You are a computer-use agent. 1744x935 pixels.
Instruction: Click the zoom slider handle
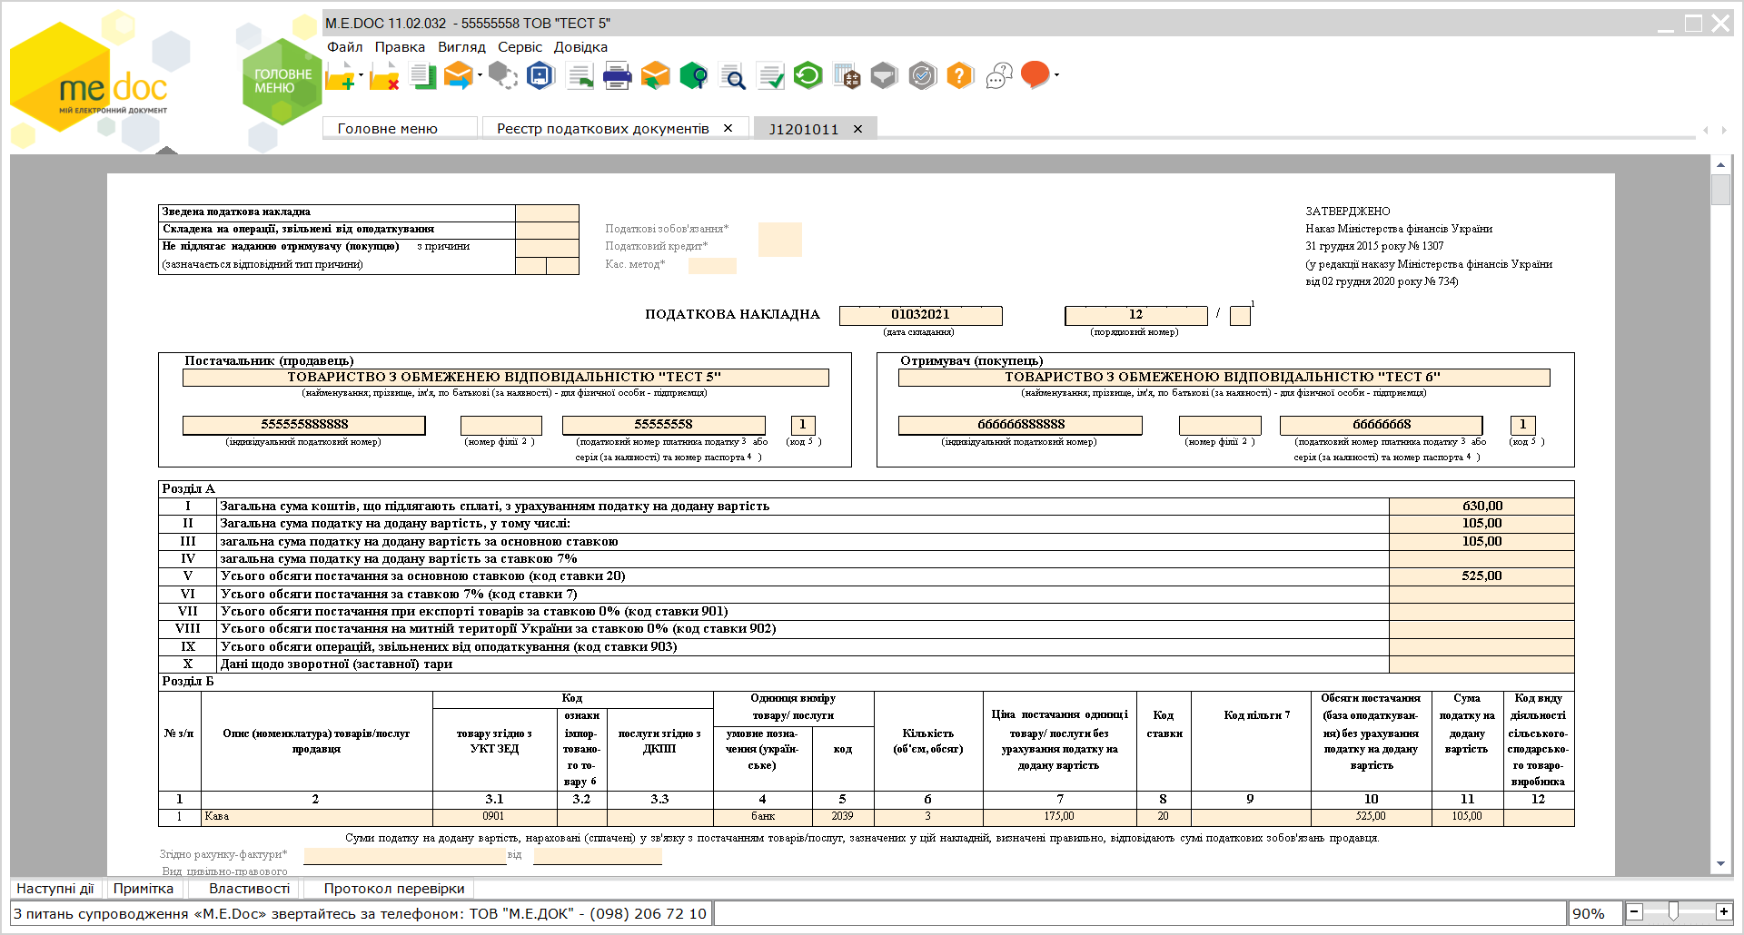[1673, 911]
